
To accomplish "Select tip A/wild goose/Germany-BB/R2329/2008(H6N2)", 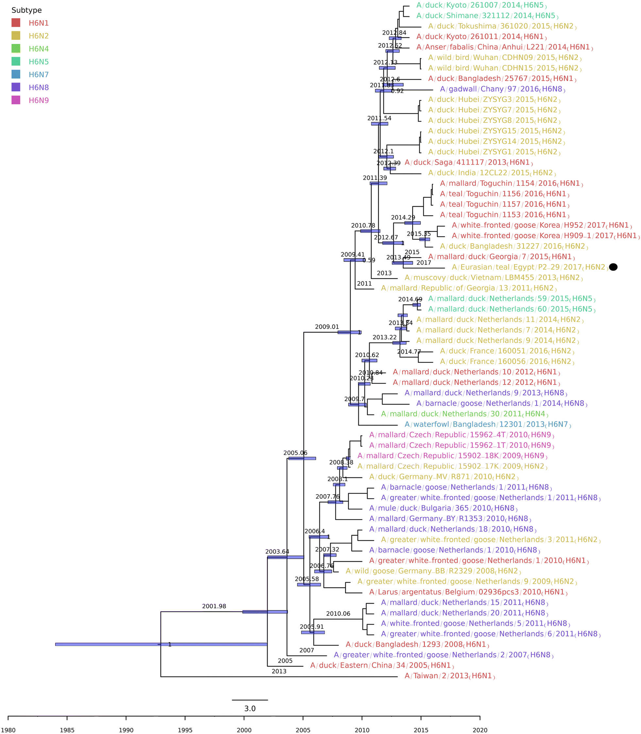I will 433,571.
